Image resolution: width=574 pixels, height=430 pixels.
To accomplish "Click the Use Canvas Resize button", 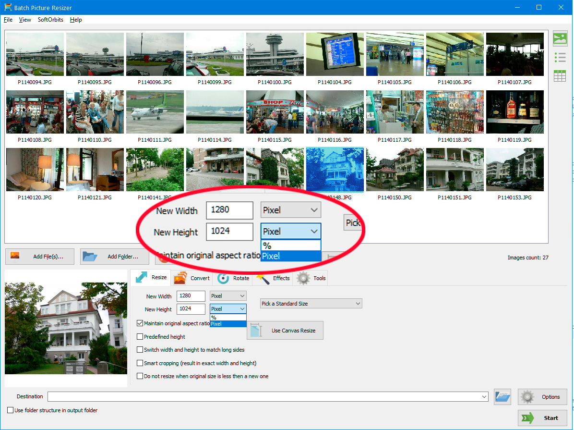I will pos(285,331).
